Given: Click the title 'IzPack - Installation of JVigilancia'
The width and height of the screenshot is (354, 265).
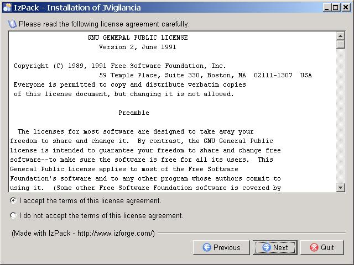Looking at the screenshot, I should [77, 8].
